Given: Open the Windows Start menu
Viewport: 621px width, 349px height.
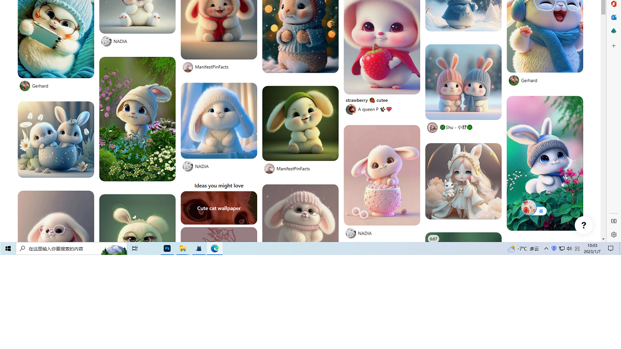Looking at the screenshot, I should point(8,249).
